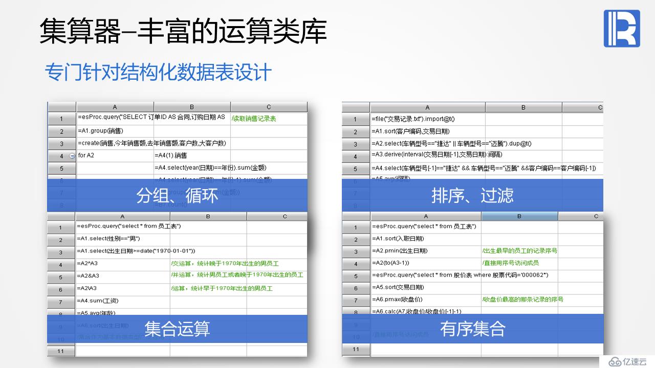This screenshot has height=368, width=655.
Task: Click the '=A1.sort(客户编码,交易日期)' cell
Action: 427,131
